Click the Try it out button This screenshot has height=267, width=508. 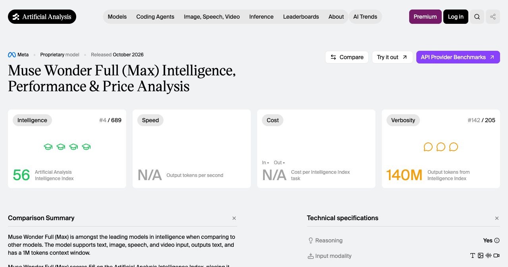392,57
